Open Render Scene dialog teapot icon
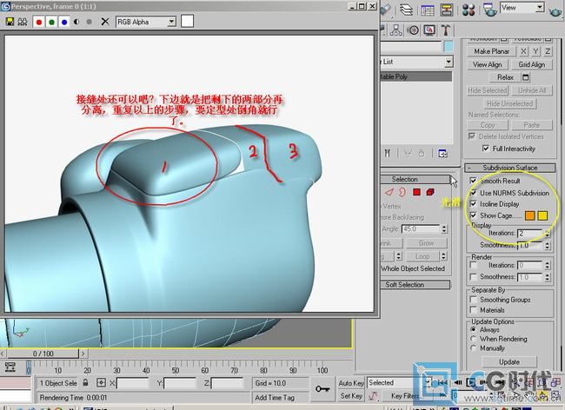565x410 pixels. click(x=489, y=10)
